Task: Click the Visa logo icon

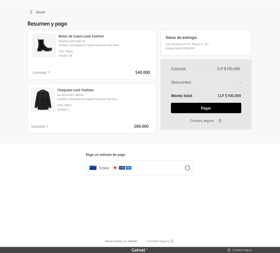Action: [x=122, y=168]
